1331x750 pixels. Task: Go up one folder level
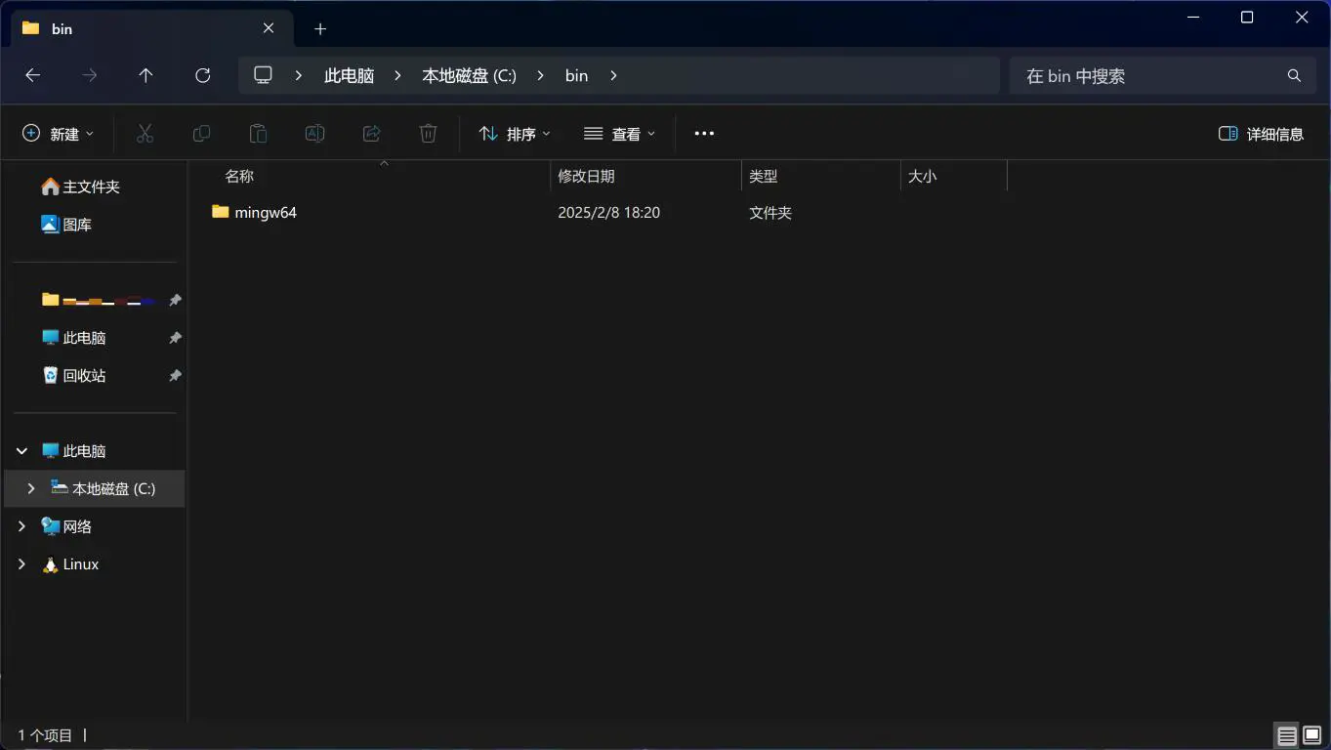click(146, 75)
